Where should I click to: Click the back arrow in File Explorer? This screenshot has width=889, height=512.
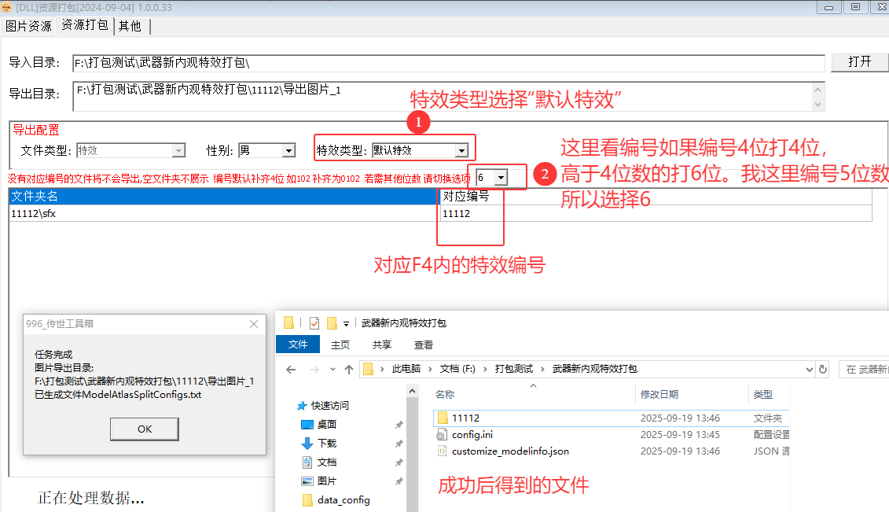coord(291,370)
